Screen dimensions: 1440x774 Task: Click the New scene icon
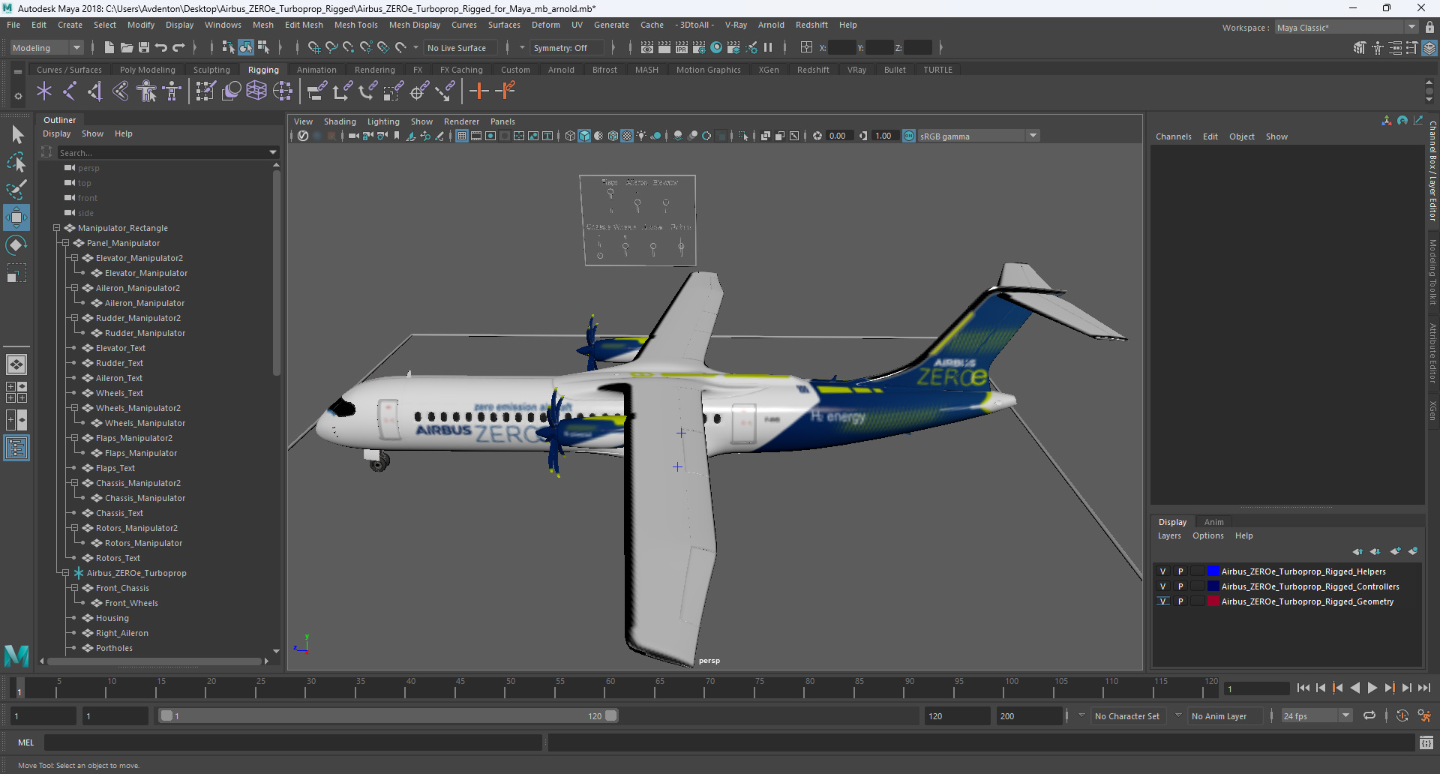(109, 47)
